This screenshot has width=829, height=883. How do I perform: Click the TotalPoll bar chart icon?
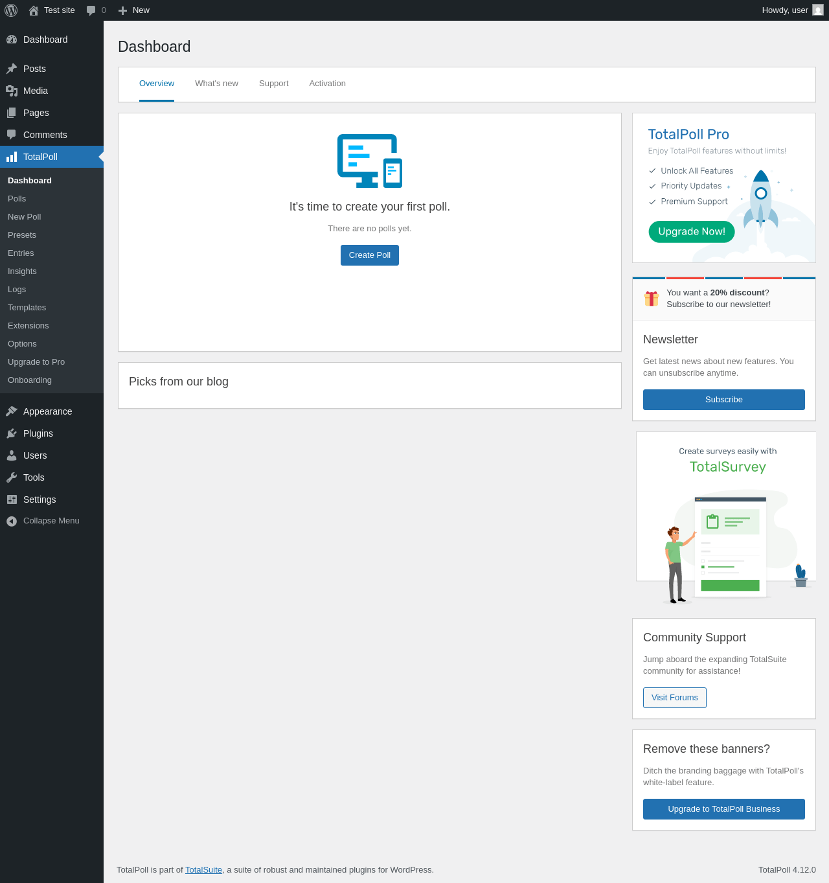tap(12, 157)
